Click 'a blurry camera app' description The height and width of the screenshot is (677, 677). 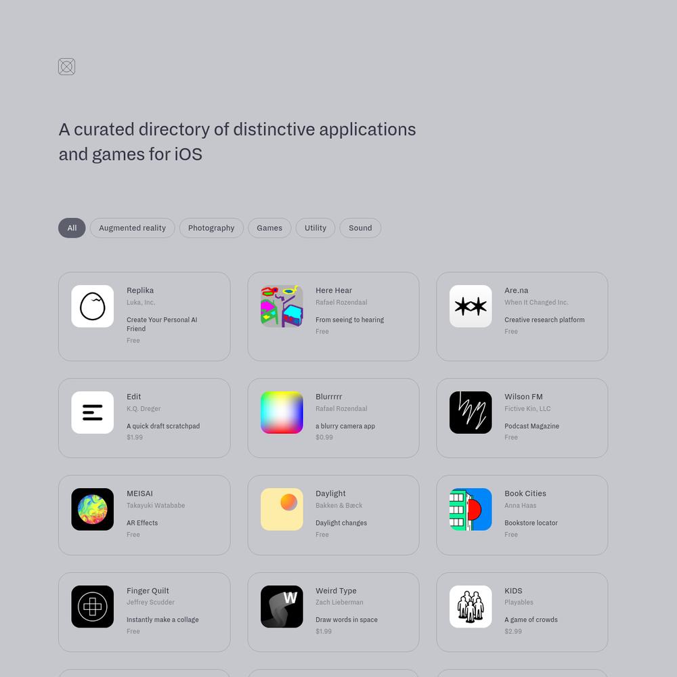coord(345,426)
